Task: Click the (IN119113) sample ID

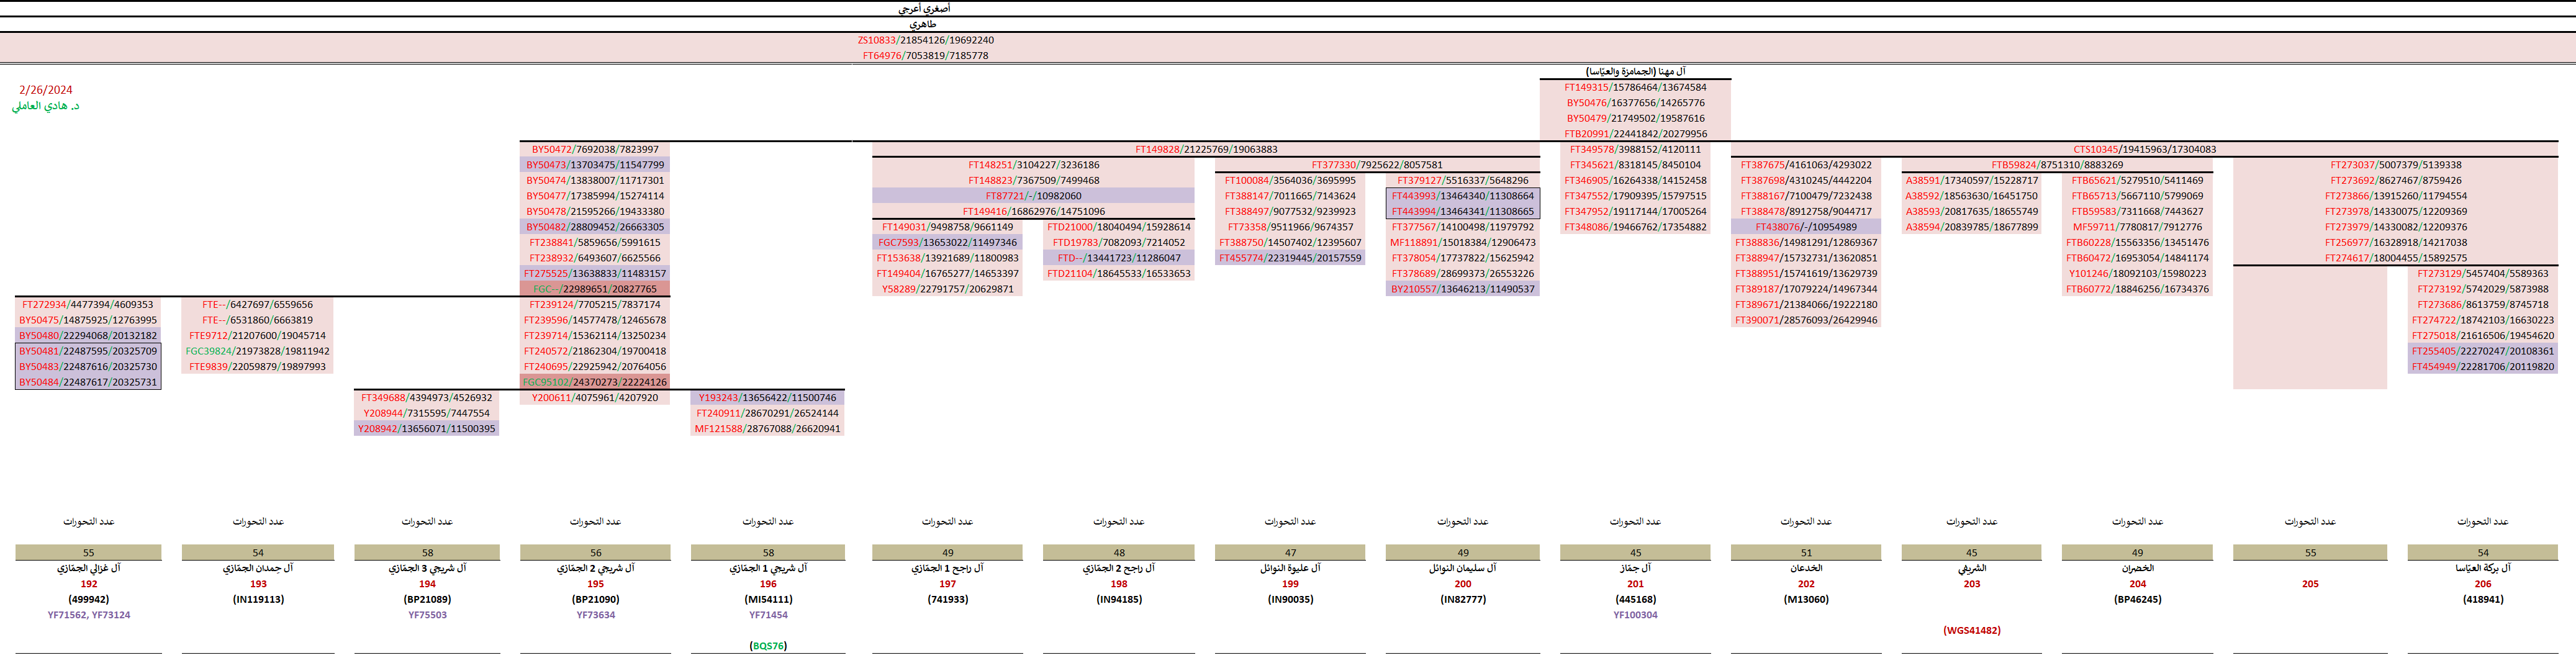Action: (258, 599)
